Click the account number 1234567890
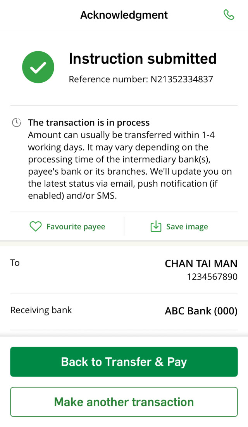This screenshot has width=248, height=427. (212, 277)
